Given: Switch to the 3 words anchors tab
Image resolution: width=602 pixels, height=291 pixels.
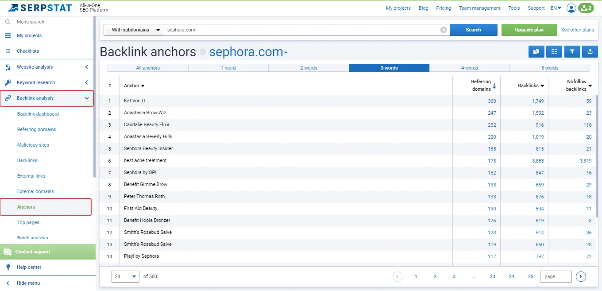Looking at the screenshot, I should (x=389, y=68).
